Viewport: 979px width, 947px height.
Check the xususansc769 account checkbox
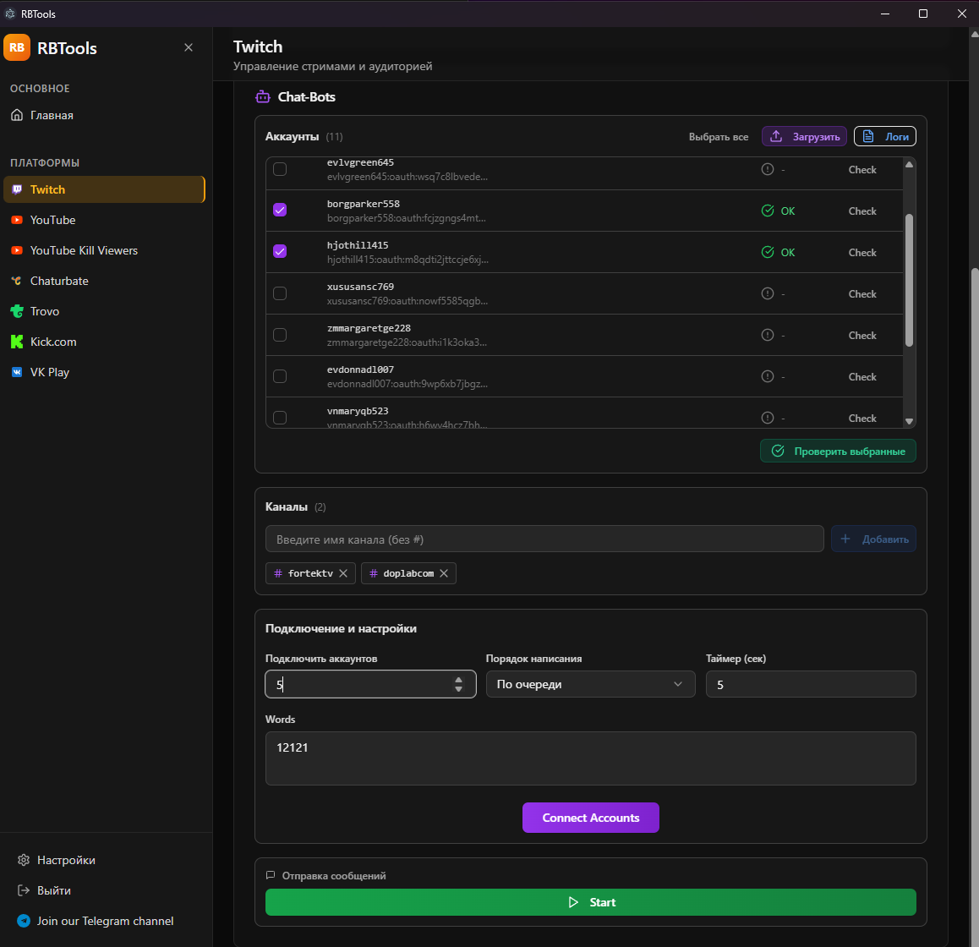(280, 293)
